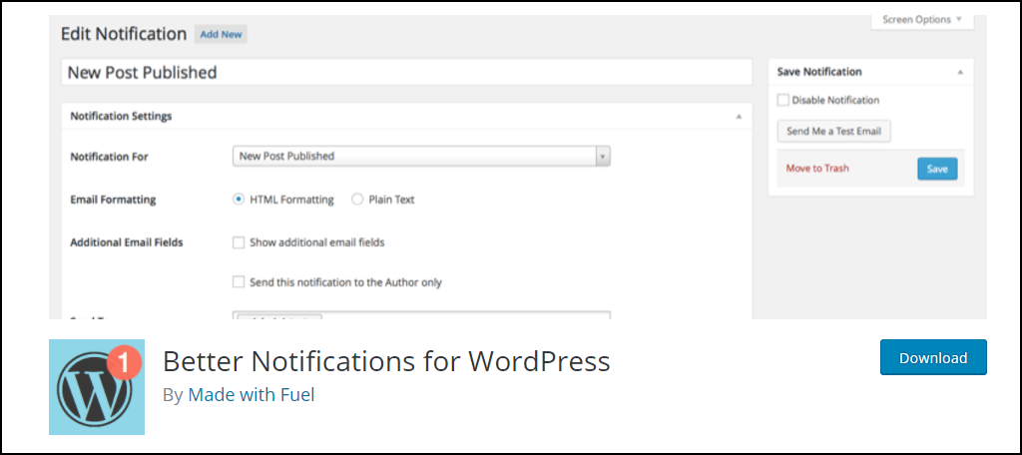Click the Notification For label
The image size is (1022, 455).
point(109,157)
